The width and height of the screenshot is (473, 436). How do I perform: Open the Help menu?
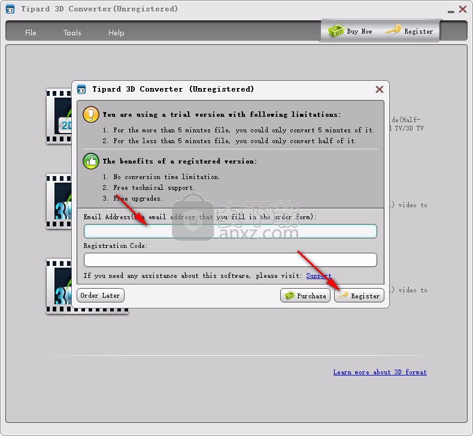coord(116,32)
